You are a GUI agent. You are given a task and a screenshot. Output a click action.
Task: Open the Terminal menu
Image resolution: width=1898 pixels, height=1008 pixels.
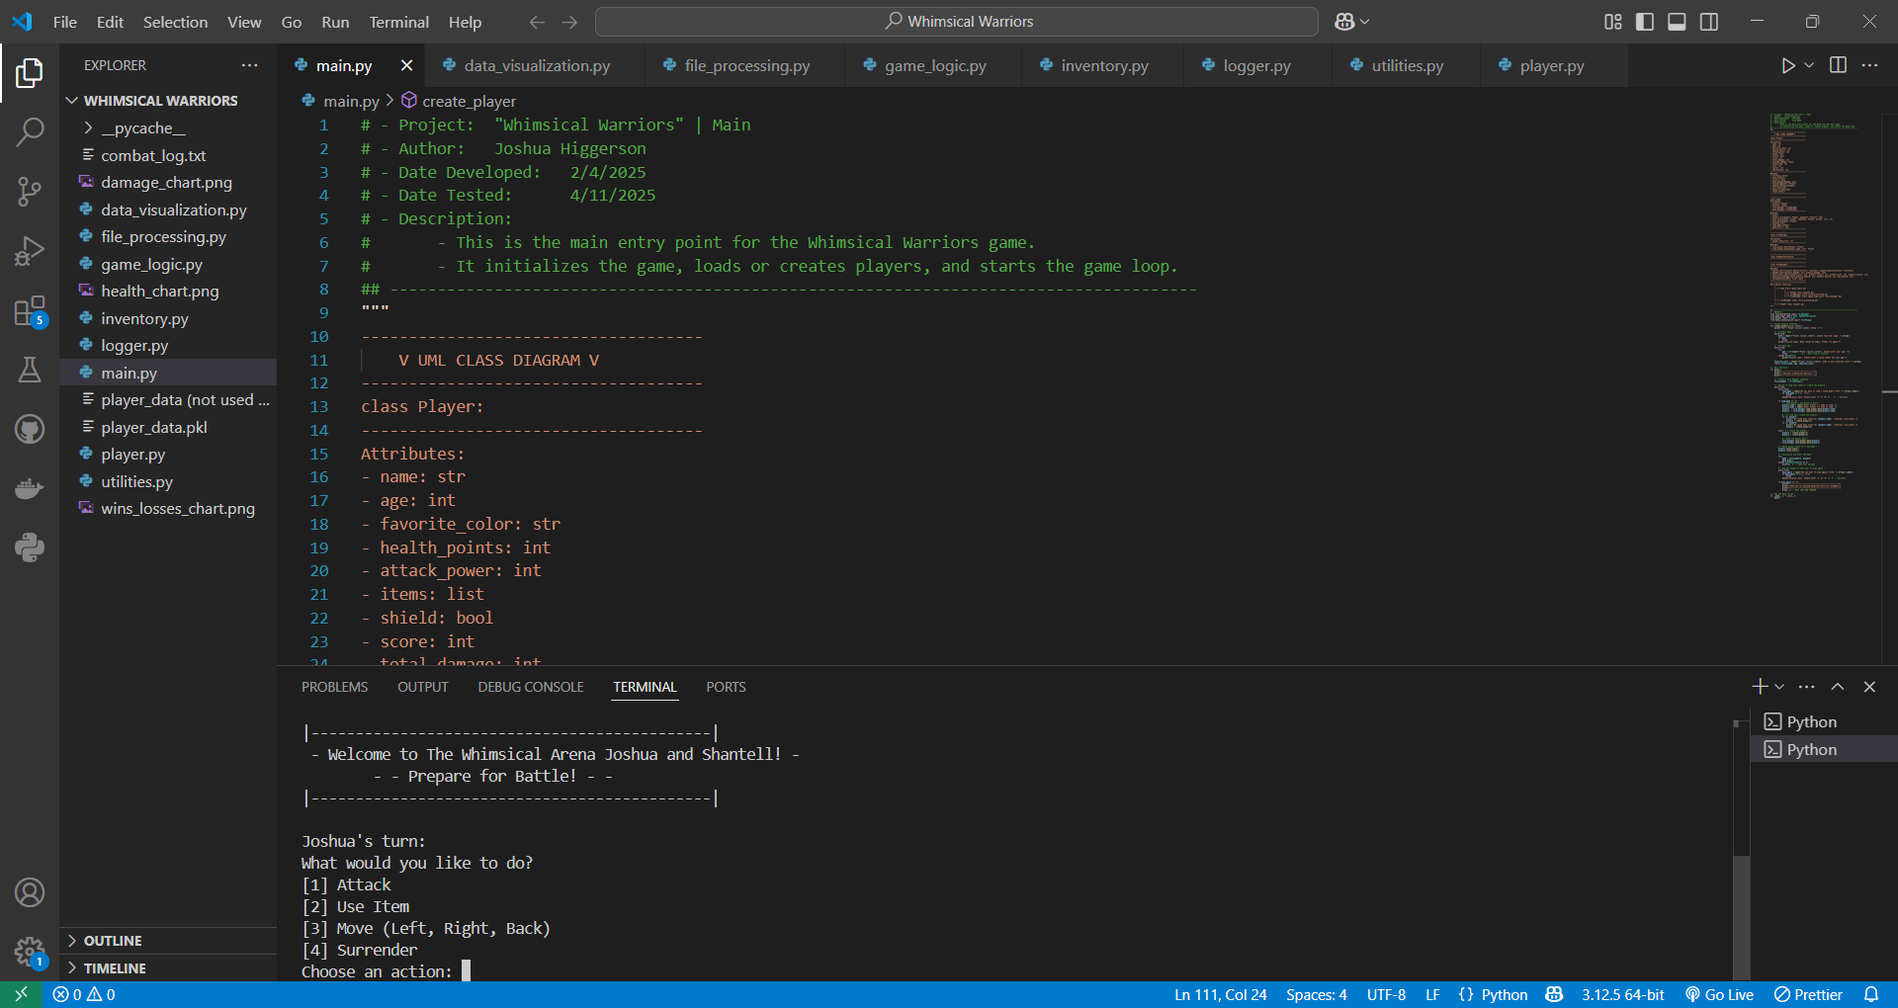398,22
